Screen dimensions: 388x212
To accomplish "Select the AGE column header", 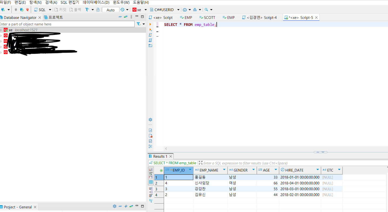I will pyautogui.click(x=268, y=170).
